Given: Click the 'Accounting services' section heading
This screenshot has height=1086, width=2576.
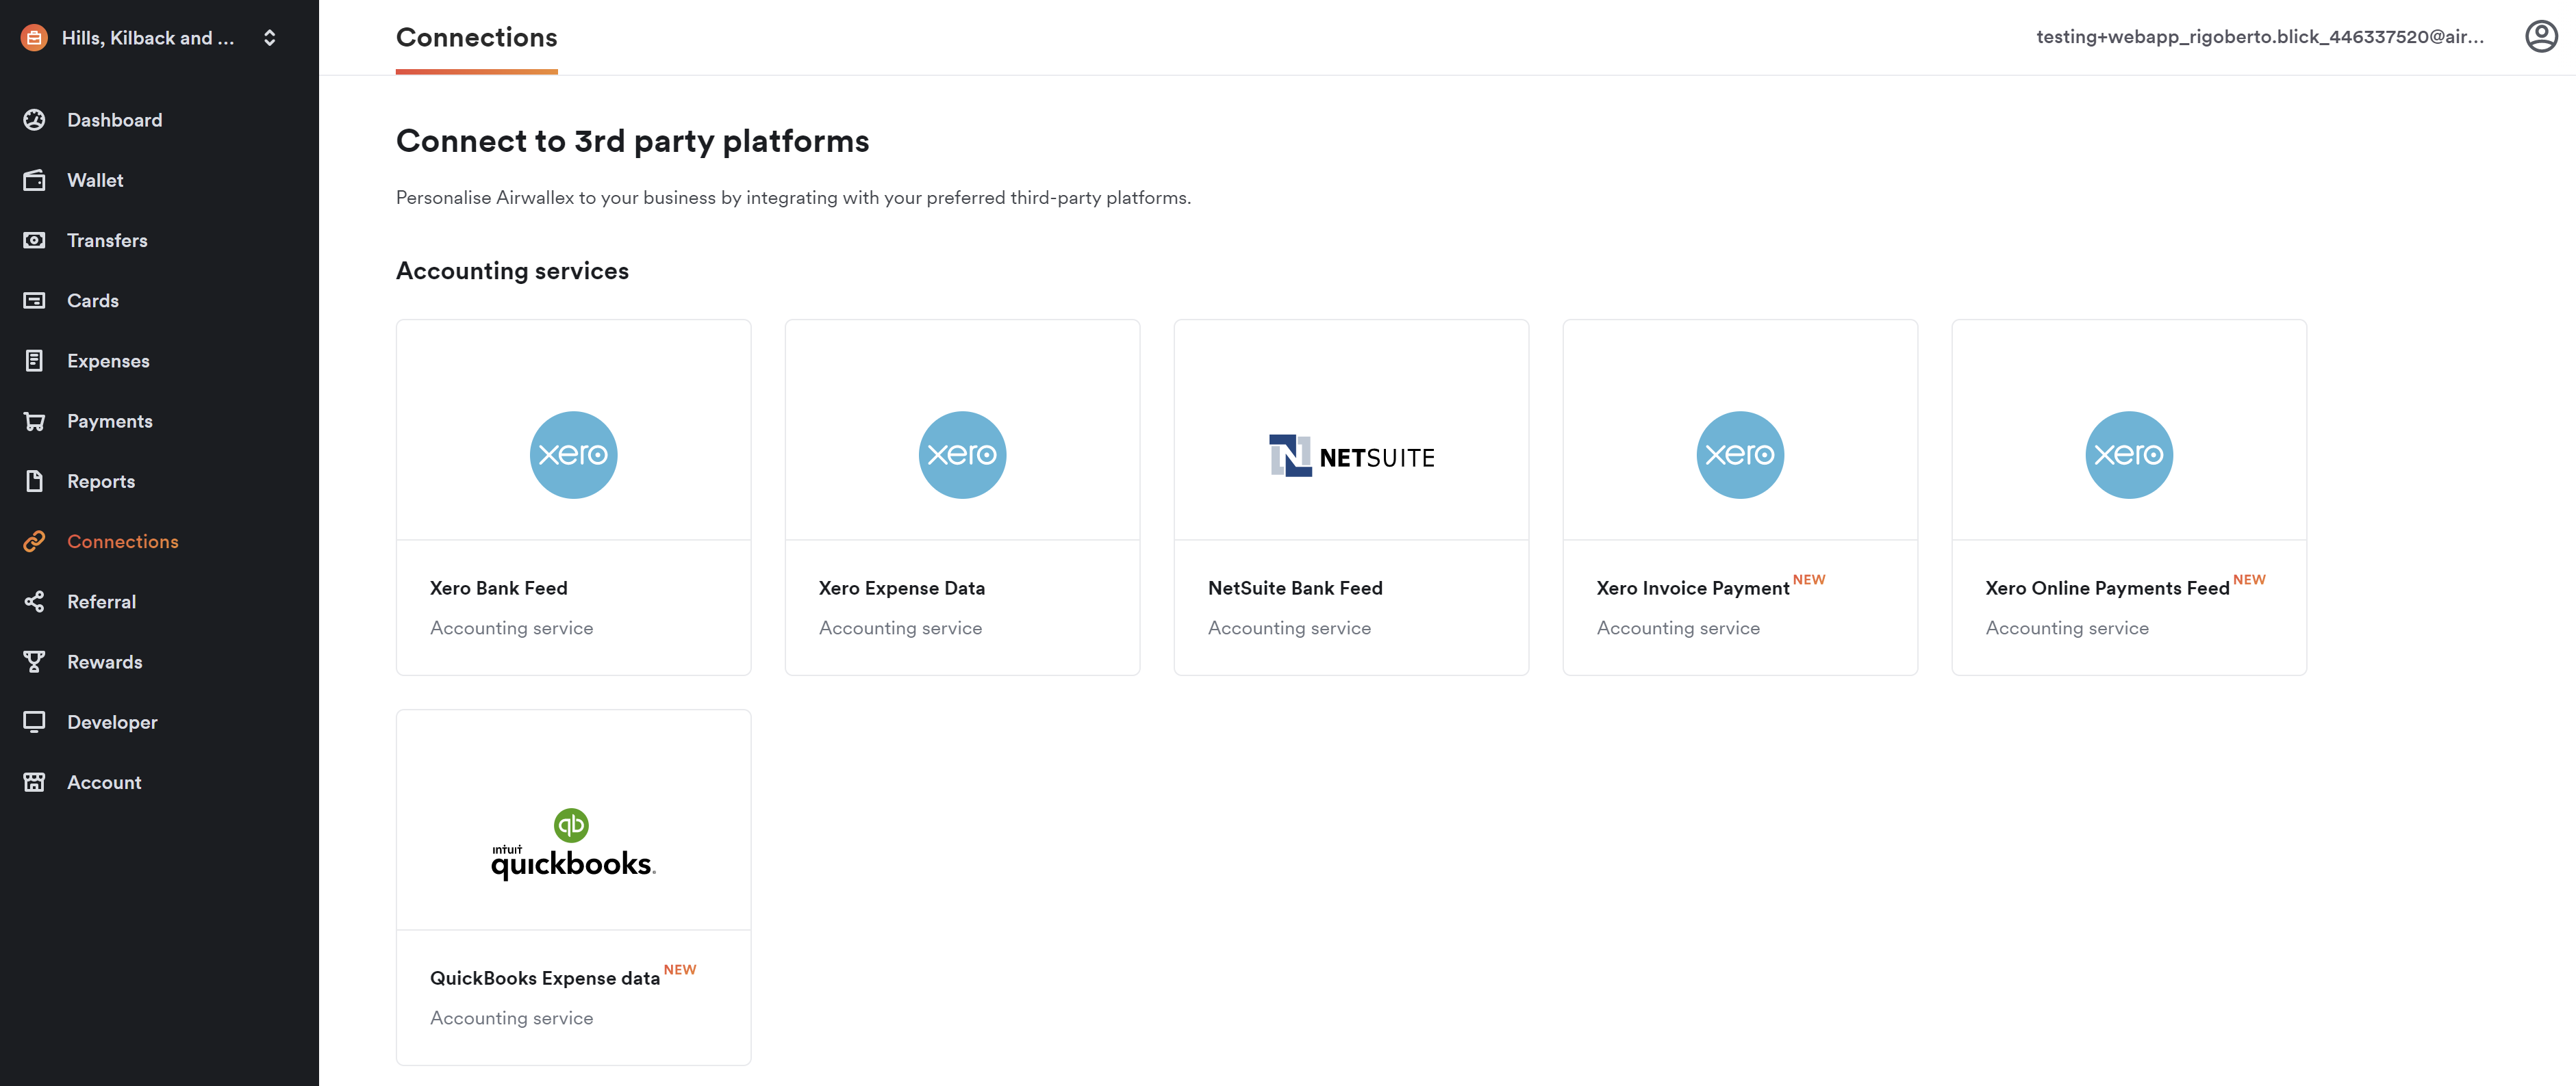Looking at the screenshot, I should click(x=512, y=271).
